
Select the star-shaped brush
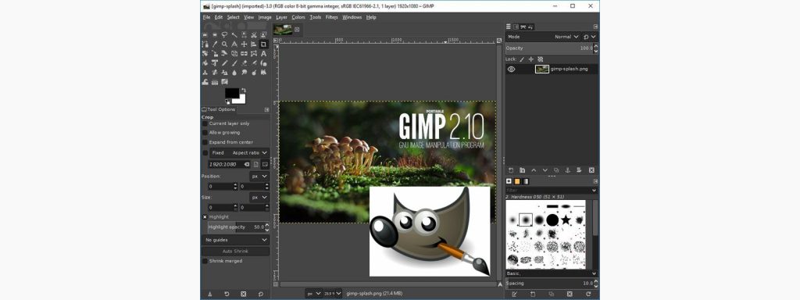tap(566, 220)
